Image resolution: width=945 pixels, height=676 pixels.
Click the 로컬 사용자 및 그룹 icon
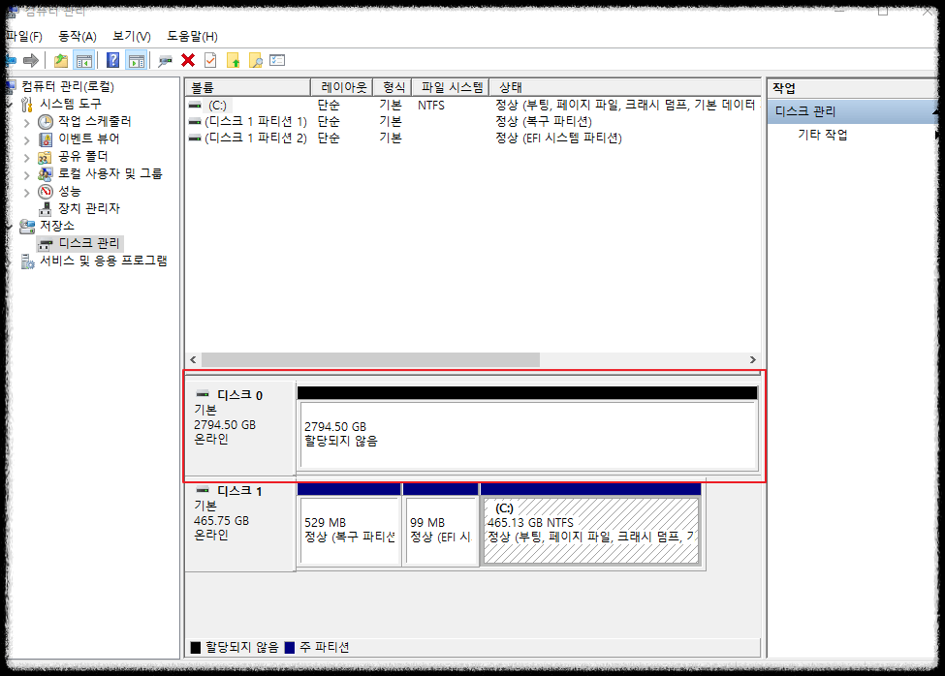pos(46,174)
